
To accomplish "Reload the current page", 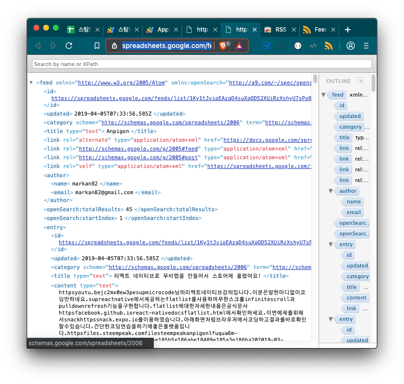I will pyautogui.click(x=69, y=46).
